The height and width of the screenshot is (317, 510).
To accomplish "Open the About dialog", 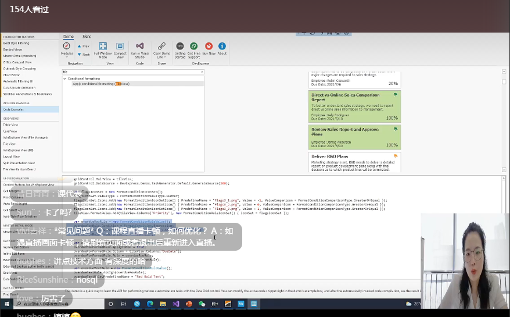I will [222, 48].
